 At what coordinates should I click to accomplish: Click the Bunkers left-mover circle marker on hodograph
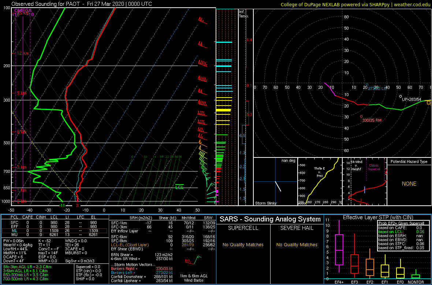coord(367,84)
